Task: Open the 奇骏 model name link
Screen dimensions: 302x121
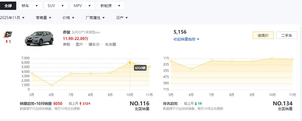Action: point(67,32)
